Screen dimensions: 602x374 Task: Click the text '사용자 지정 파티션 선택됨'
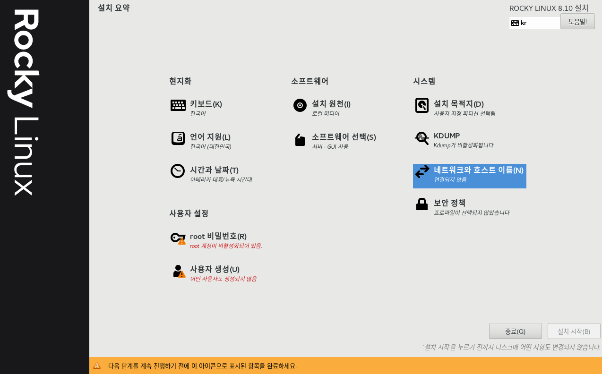pyautogui.click(x=464, y=113)
